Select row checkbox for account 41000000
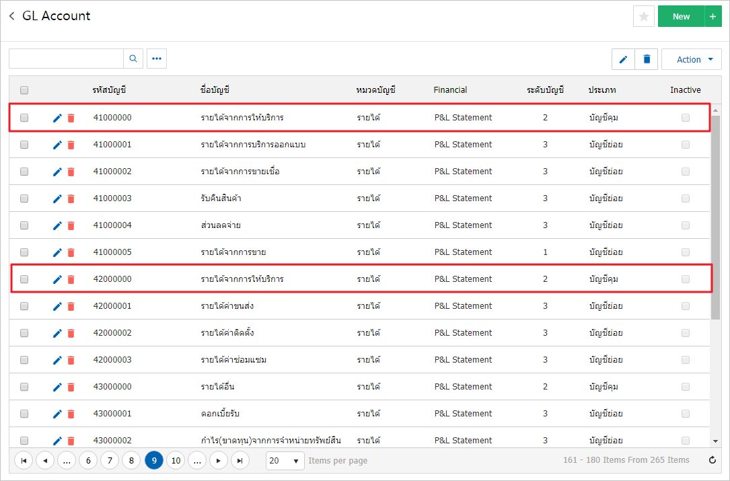Image resolution: width=730 pixels, height=481 pixels. [x=24, y=118]
